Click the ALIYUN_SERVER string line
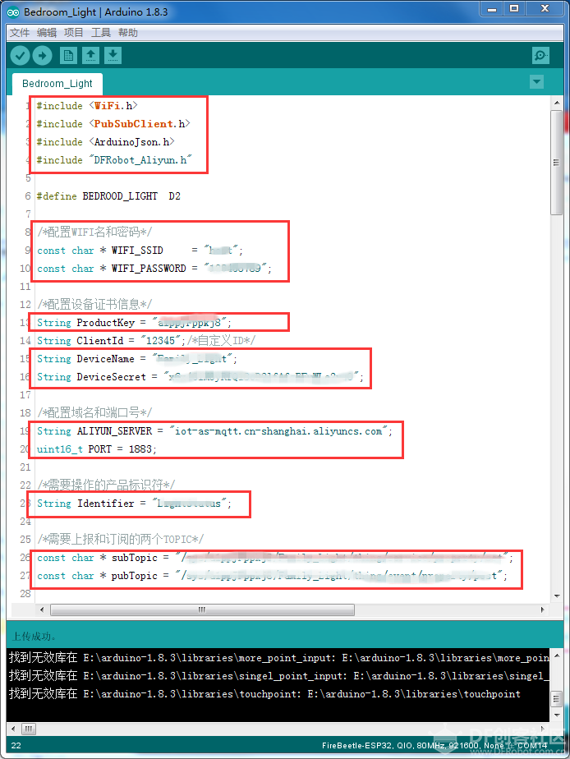The image size is (570, 759). 214,430
